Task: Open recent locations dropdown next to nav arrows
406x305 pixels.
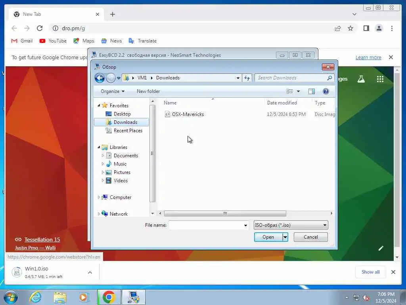Action: point(119,78)
